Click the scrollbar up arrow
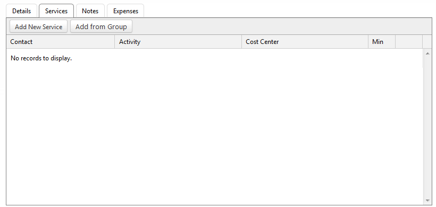 (x=427, y=53)
